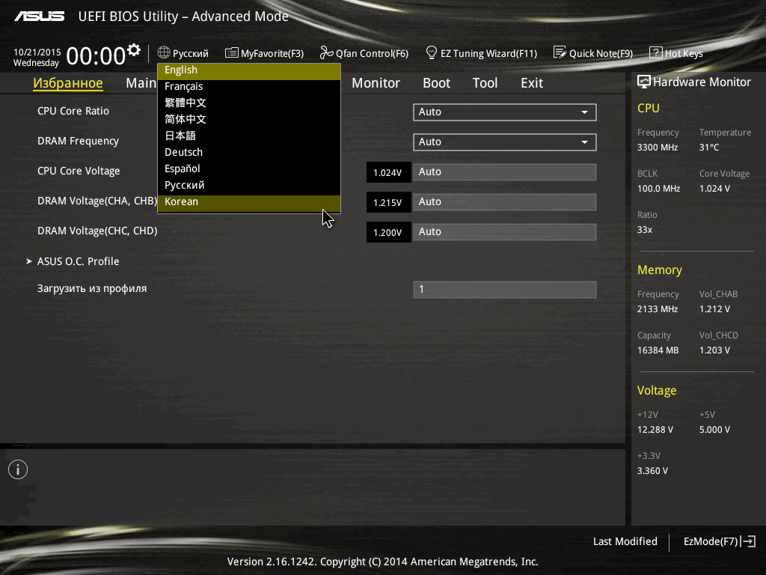The width and height of the screenshot is (766, 575).
Task: Click the Русский language selector button
Action: click(x=183, y=53)
